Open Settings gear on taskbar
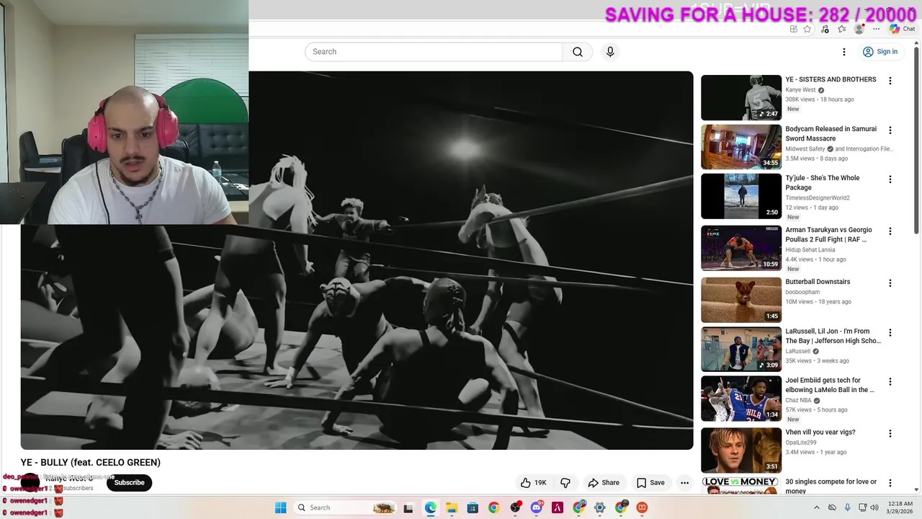The width and height of the screenshot is (922, 519). [x=600, y=507]
